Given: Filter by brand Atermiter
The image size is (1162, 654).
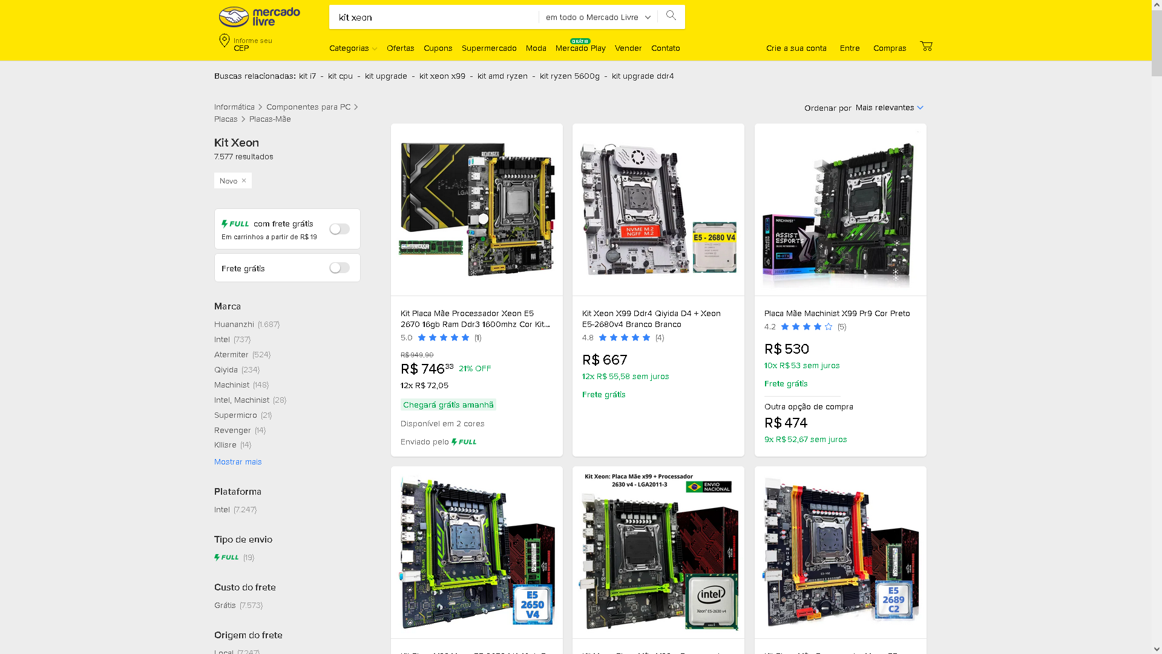Looking at the screenshot, I should point(242,355).
